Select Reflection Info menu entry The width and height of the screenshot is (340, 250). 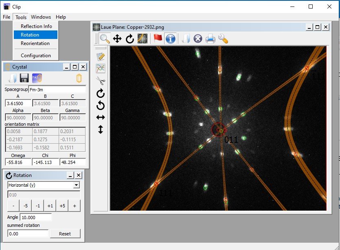coord(36,26)
